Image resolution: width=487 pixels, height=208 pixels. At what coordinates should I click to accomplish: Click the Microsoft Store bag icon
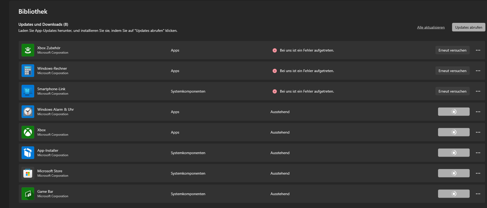point(28,173)
